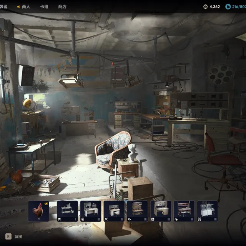Go to the 商店 tab
The height and width of the screenshot is (246, 246).
coord(62,7)
